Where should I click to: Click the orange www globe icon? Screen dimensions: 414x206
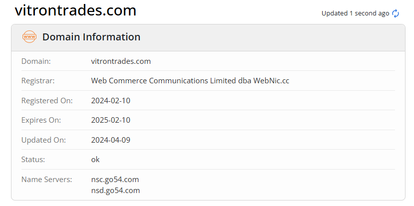tap(29, 37)
